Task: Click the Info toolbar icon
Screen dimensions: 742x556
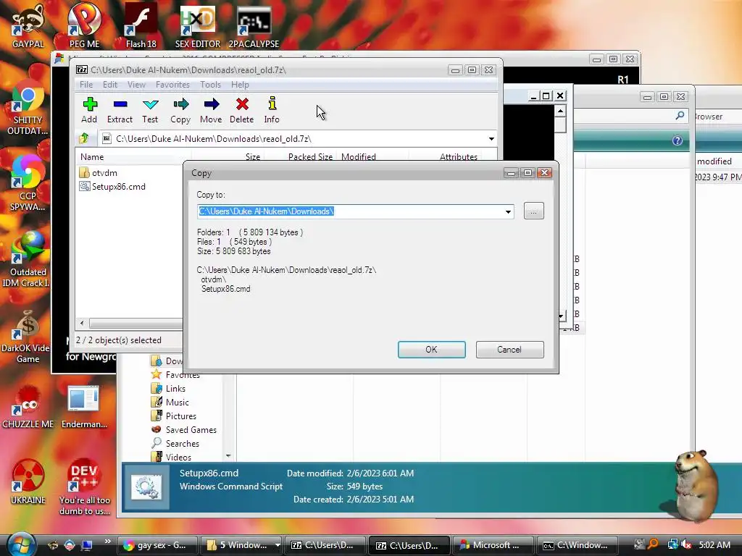Action: tap(272, 110)
